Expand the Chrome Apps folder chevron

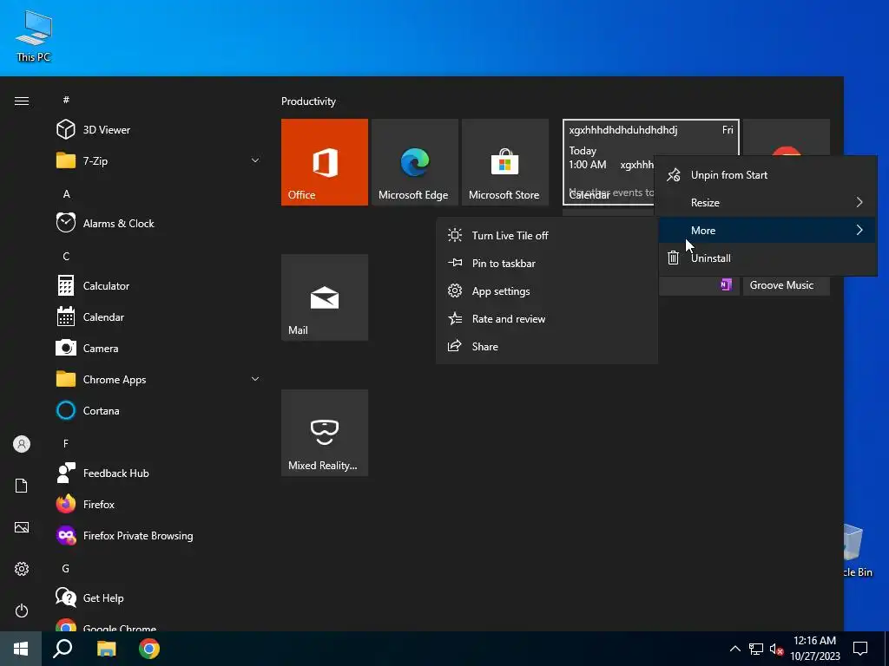click(x=255, y=379)
